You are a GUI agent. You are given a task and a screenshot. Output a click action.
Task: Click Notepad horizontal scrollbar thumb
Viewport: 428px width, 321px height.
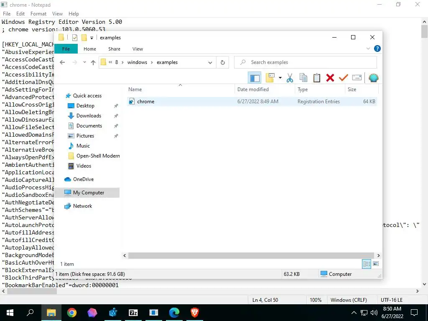click(32, 291)
